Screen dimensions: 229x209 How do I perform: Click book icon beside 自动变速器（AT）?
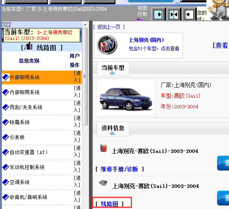point(6,152)
